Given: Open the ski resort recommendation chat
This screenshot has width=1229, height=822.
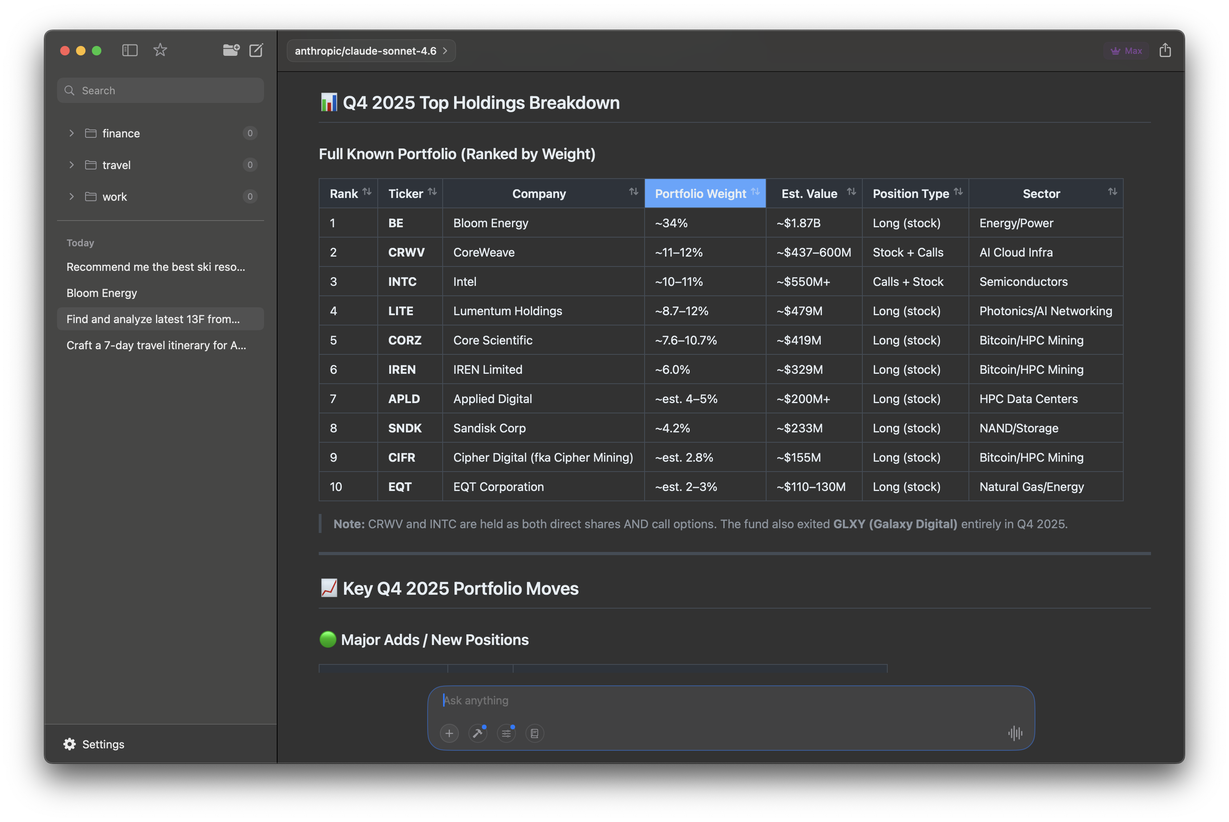Looking at the screenshot, I should pos(156,267).
